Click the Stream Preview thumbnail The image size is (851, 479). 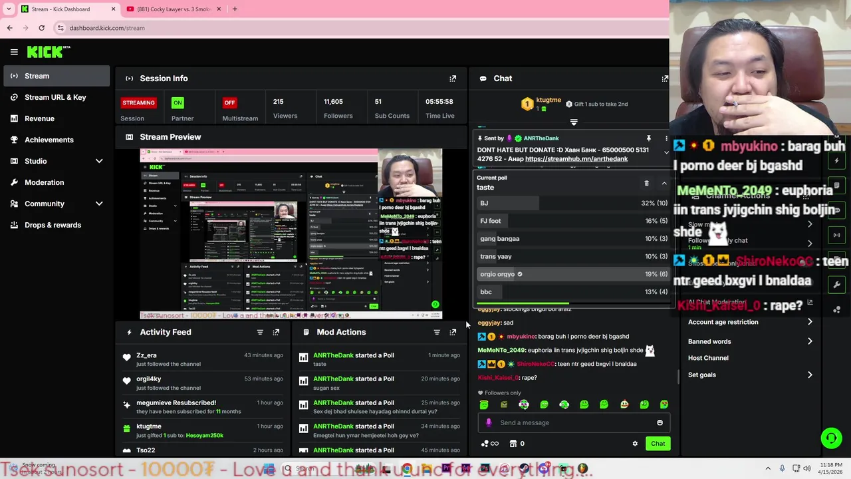click(x=291, y=234)
